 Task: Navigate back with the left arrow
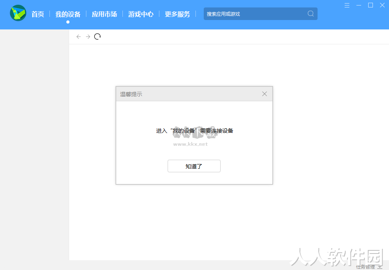click(79, 37)
